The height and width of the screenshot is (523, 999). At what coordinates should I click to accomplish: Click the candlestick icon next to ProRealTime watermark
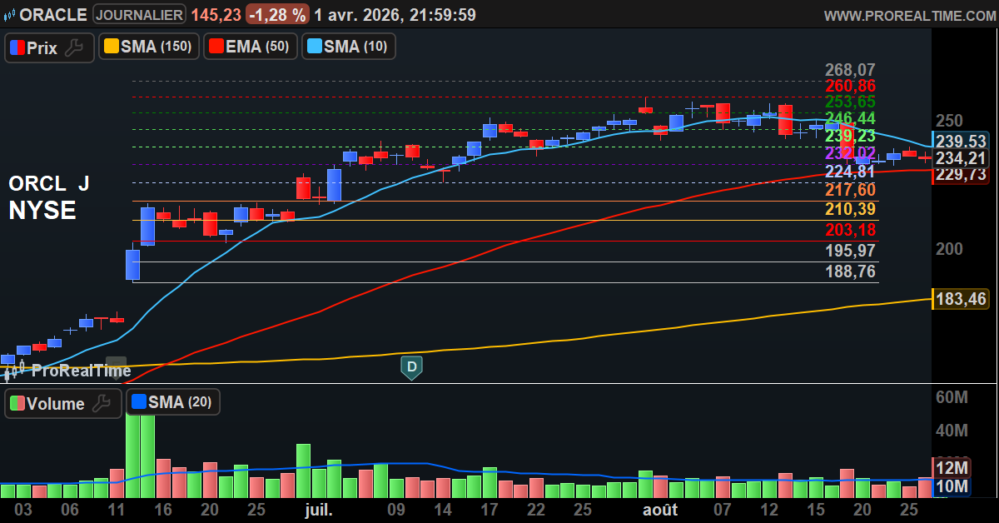coord(15,370)
